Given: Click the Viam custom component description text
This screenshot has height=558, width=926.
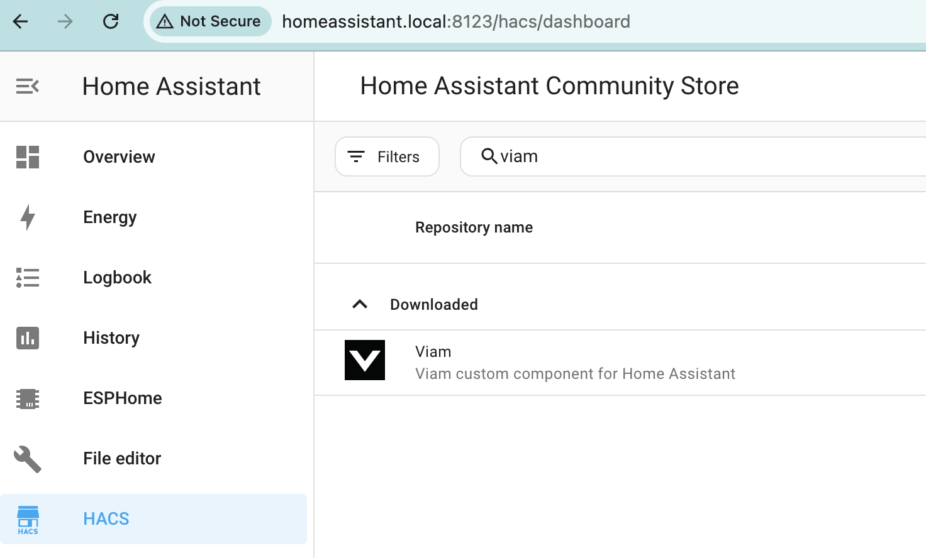Looking at the screenshot, I should (x=575, y=374).
